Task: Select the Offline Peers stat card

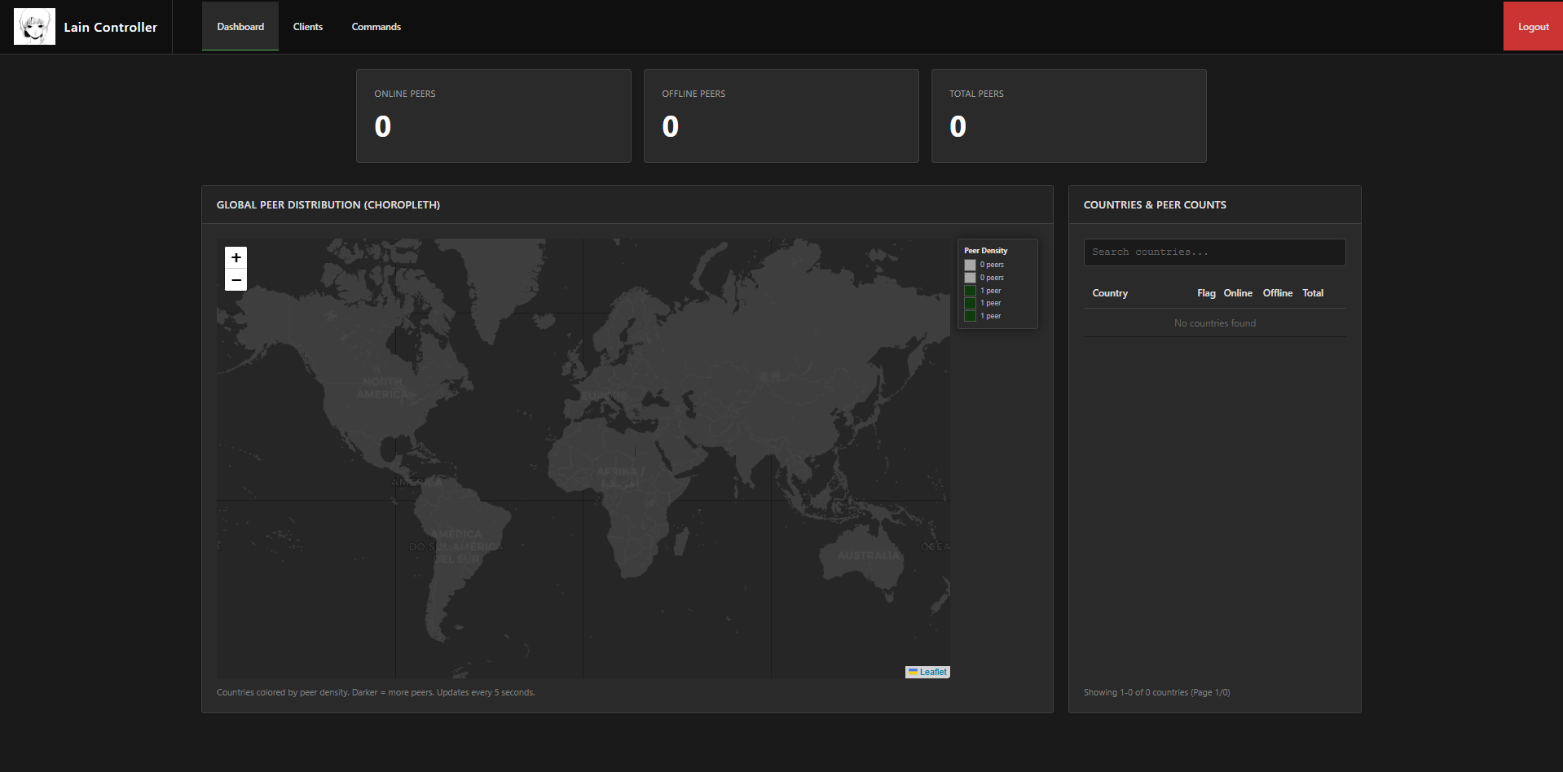Action: click(x=781, y=116)
